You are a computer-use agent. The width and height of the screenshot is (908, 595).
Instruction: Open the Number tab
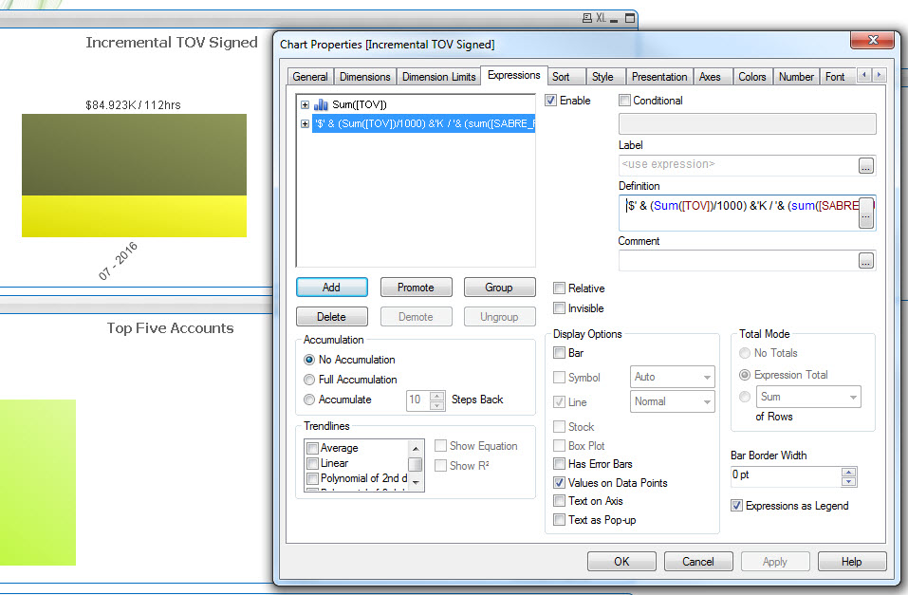796,77
